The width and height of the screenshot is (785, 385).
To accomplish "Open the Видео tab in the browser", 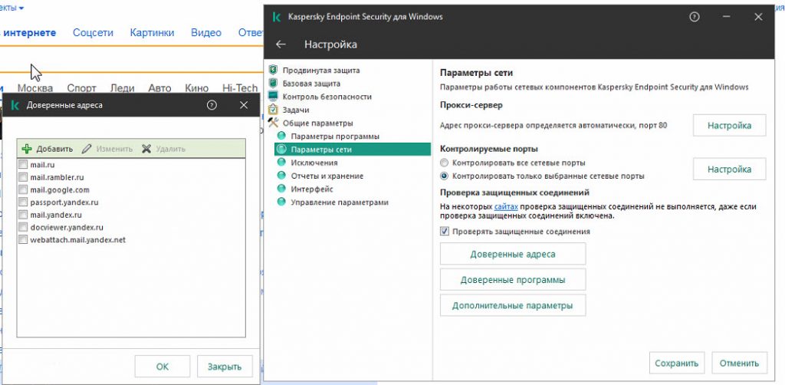I will coord(205,32).
